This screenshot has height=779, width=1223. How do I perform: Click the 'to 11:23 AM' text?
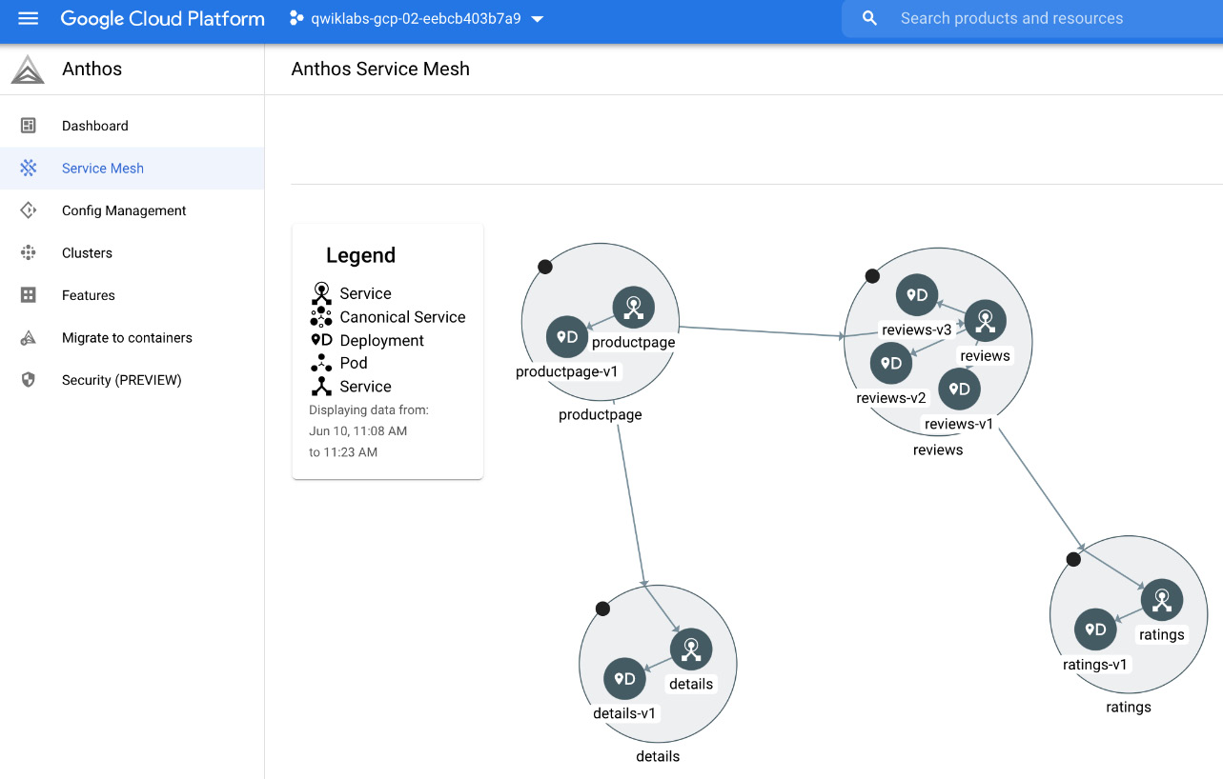343,452
